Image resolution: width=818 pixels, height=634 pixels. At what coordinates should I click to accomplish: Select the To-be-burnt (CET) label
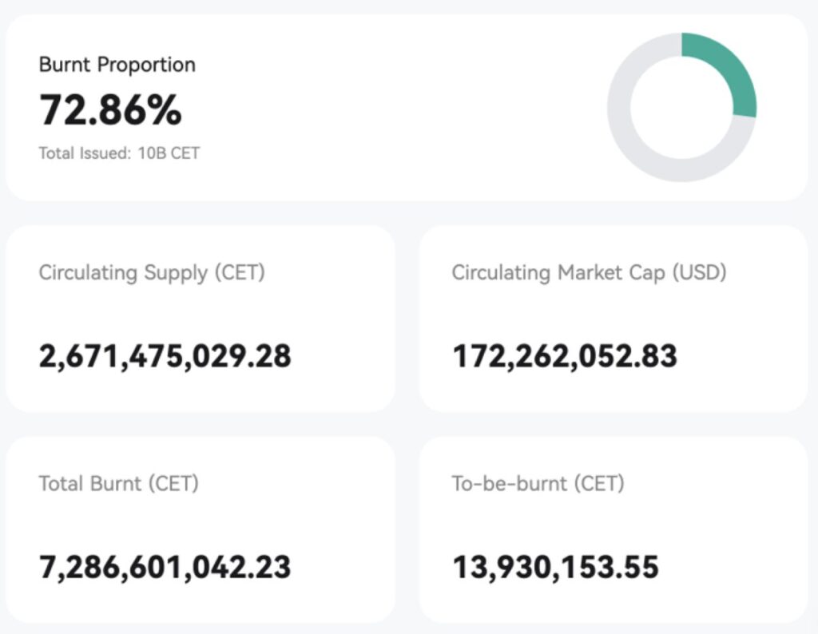pyautogui.click(x=538, y=483)
